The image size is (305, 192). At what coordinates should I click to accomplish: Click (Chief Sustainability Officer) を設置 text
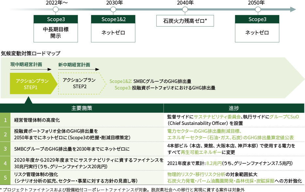tap(205, 123)
